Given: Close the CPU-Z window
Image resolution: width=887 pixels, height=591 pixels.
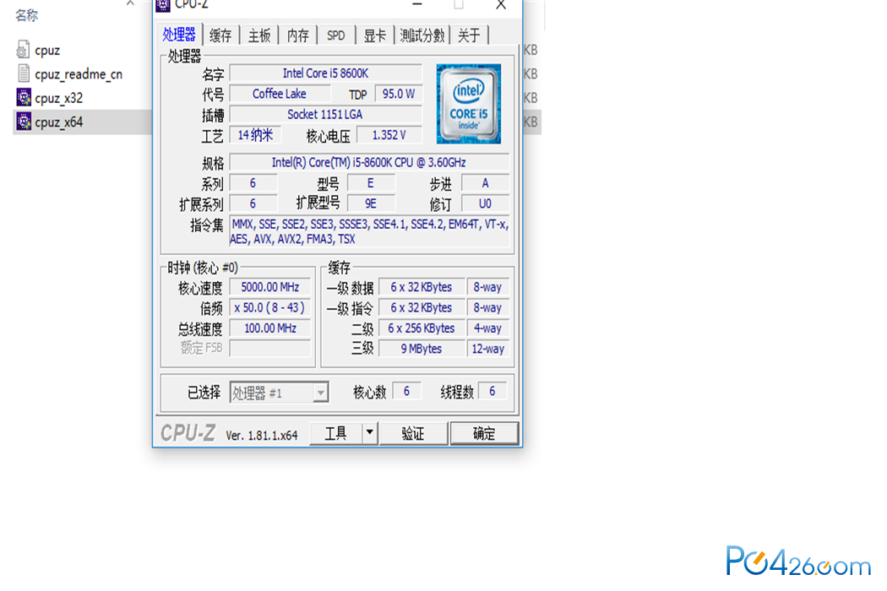Looking at the screenshot, I should pyautogui.click(x=501, y=5).
